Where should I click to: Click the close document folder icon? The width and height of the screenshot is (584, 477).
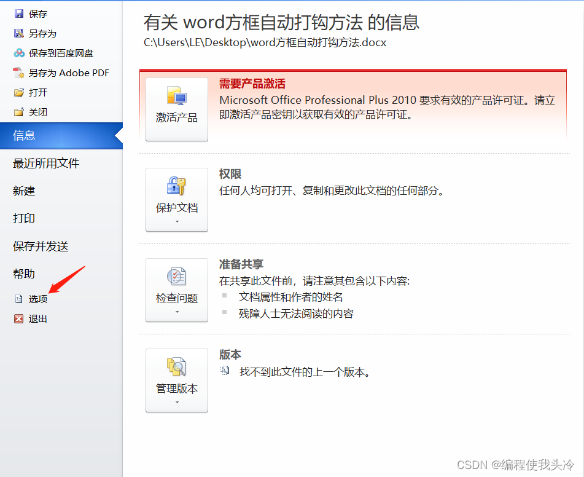click(18, 112)
